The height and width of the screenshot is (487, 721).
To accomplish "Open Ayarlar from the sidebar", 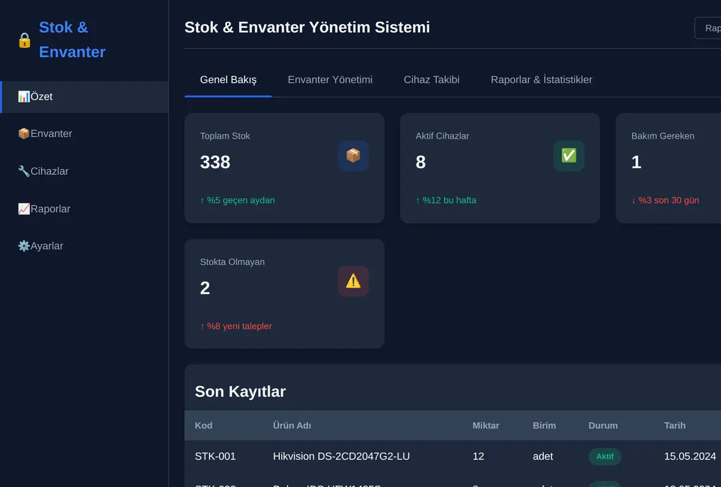I will 84,246.
